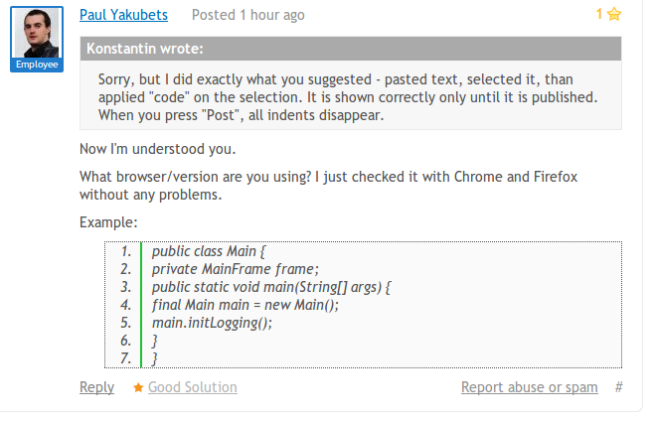Screen dimensions: 655x422
Task: Click the orange star beside Good Solution
Action: click(x=138, y=388)
